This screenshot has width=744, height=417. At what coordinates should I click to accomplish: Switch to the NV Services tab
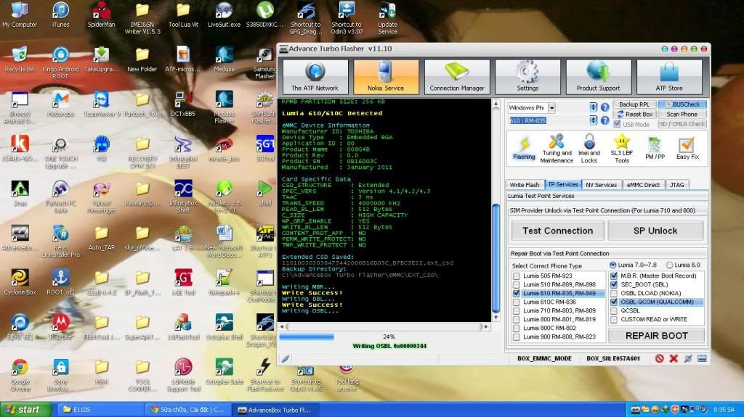pyautogui.click(x=601, y=185)
